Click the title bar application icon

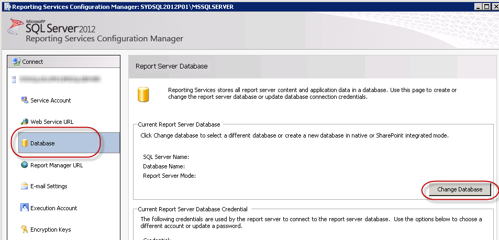[x=6, y=6]
